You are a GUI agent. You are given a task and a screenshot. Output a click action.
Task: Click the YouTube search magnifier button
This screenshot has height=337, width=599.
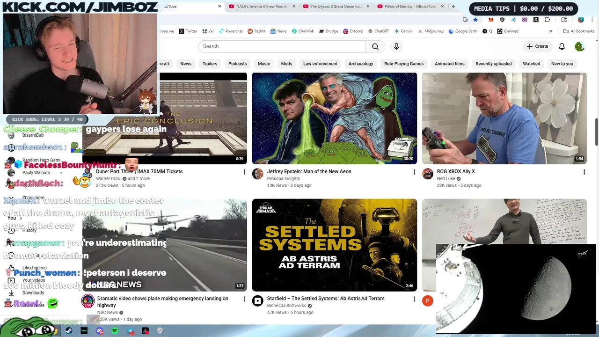(x=375, y=46)
